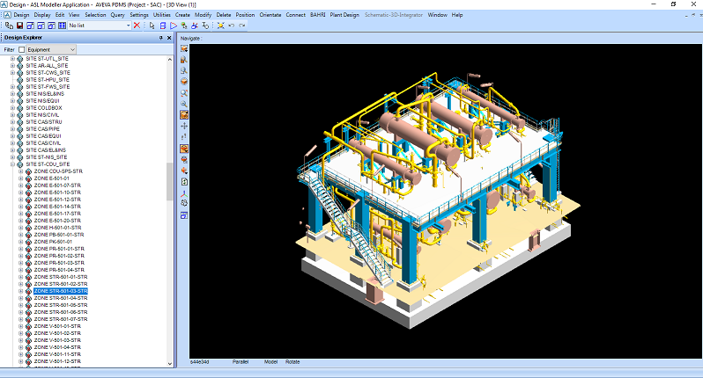703x378 pixels.
Task: Toggle Model mode in the view status bar
Action: 270,362
